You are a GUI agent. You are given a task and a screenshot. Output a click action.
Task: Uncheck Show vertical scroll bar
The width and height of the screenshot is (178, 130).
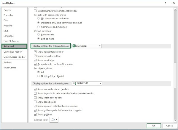[x=35, y=56]
